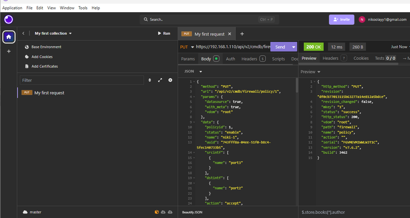Viewport: 410px width, 218px height.
Task: Click the orange cube icon in bottom bar
Action: pos(156,212)
